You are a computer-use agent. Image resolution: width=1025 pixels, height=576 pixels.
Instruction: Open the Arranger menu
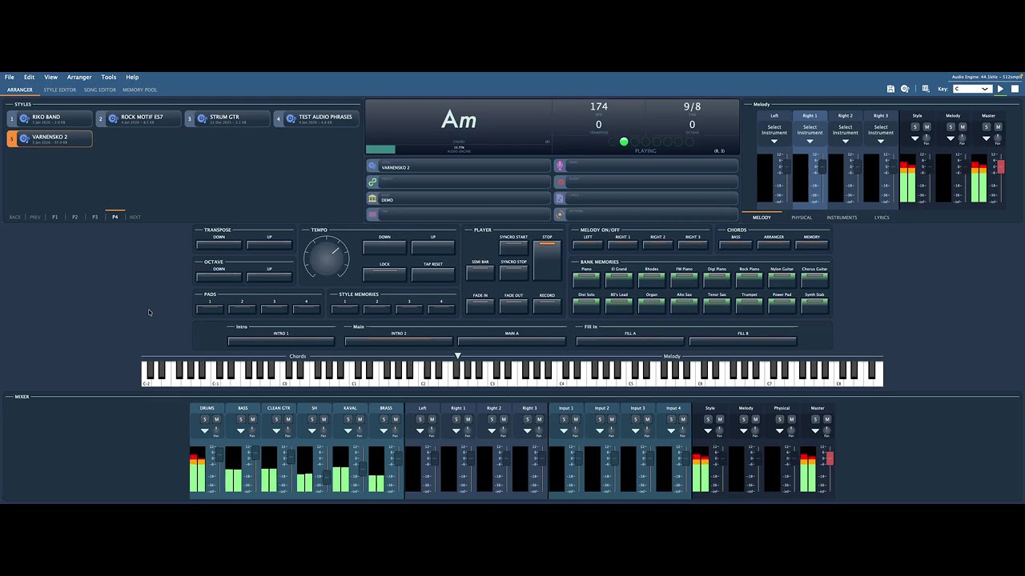pyautogui.click(x=79, y=77)
